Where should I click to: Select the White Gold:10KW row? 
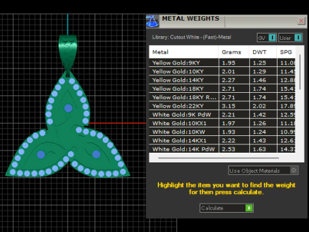point(222,131)
